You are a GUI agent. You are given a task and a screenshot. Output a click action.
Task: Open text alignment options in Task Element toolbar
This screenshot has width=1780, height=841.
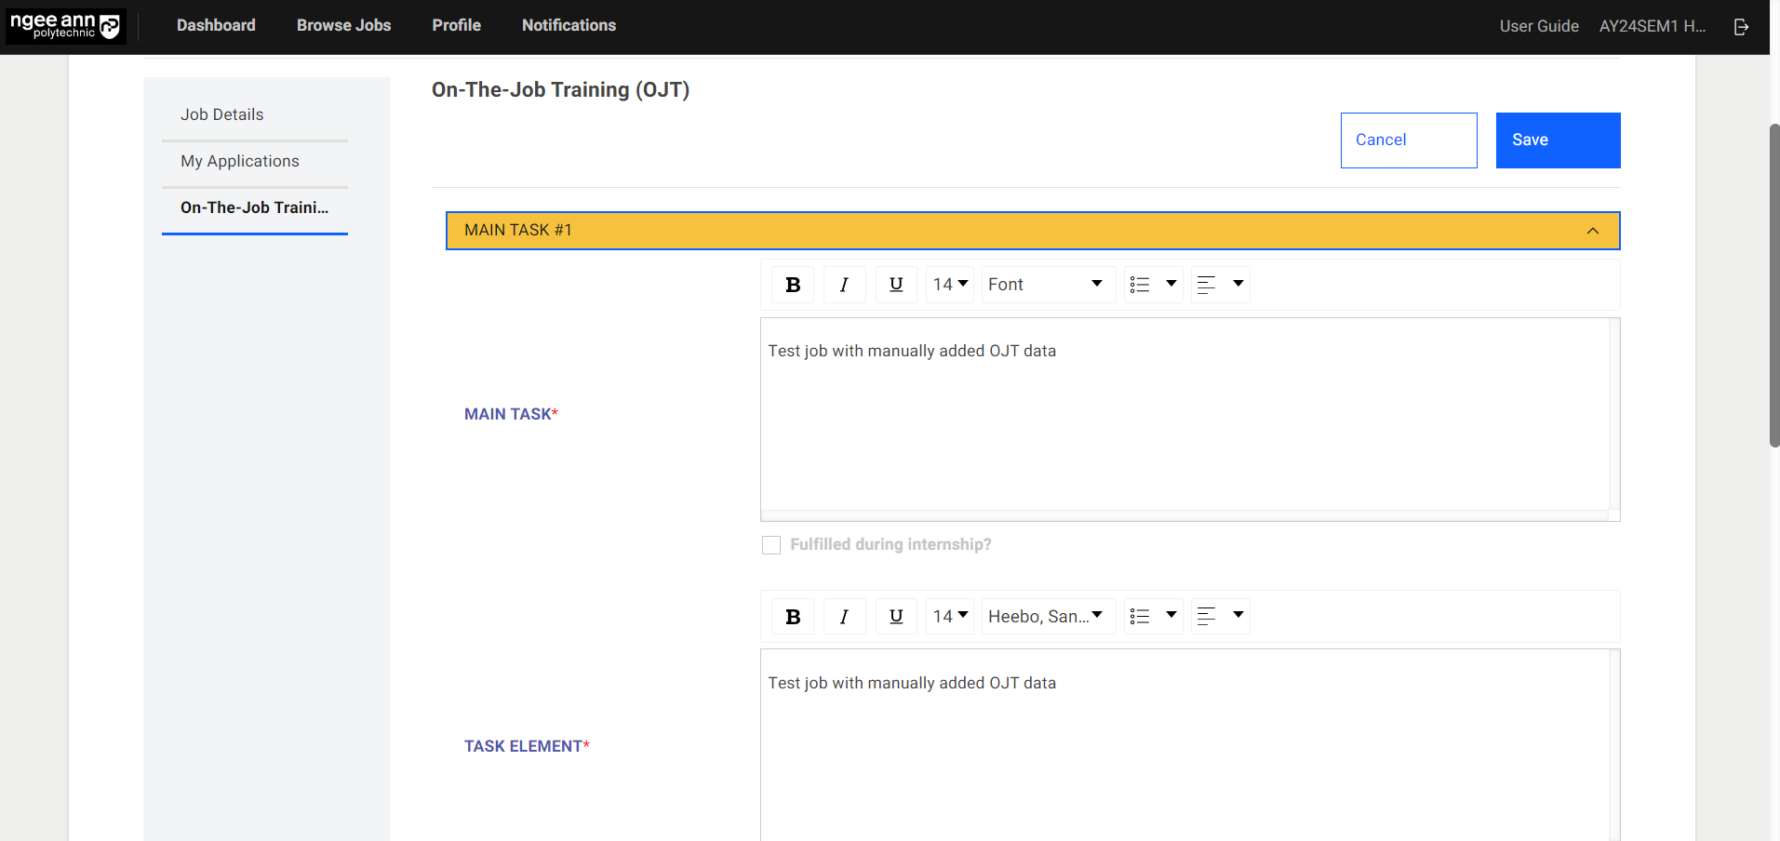click(1220, 616)
